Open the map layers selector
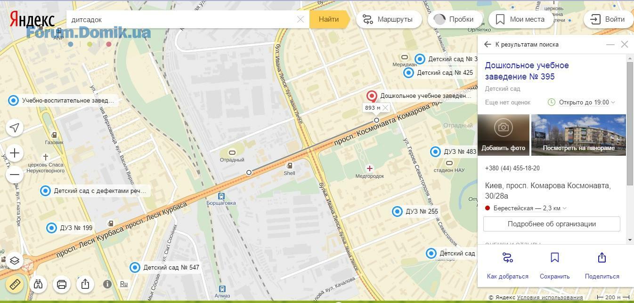 tap(15, 261)
